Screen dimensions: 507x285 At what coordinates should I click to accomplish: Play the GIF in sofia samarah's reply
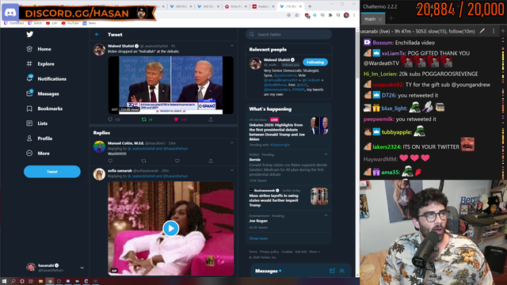(x=171, y=229)
